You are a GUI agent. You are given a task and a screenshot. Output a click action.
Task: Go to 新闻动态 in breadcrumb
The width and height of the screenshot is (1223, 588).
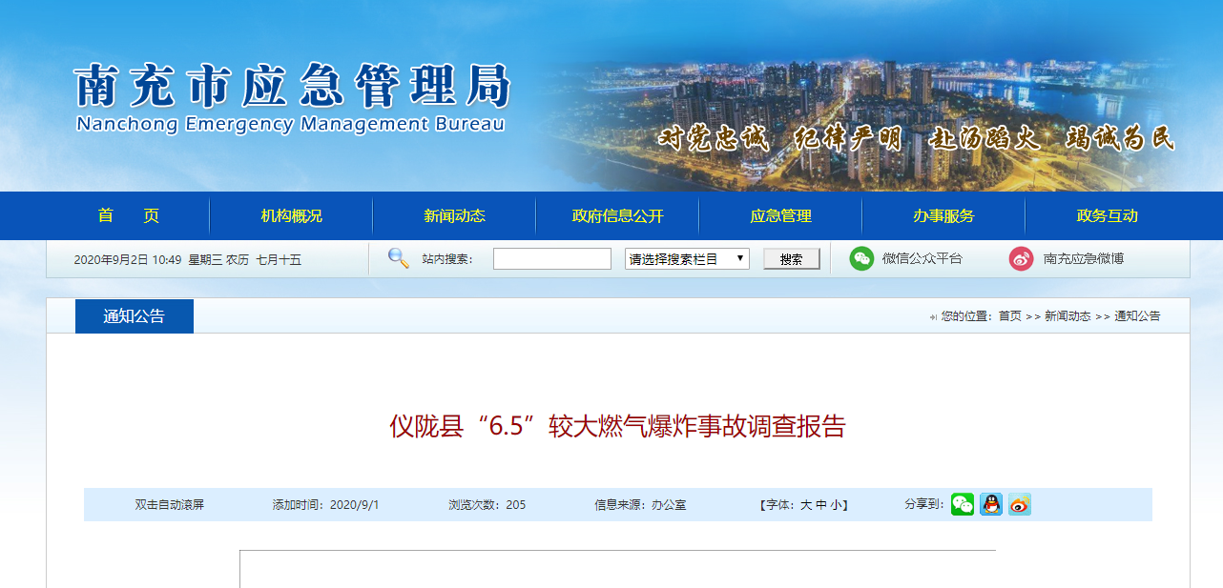pyautogui.click(x=1068, y=316)
